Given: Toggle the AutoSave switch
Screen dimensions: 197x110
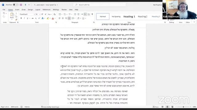Looking at the screenshot, I should (16, 5).
